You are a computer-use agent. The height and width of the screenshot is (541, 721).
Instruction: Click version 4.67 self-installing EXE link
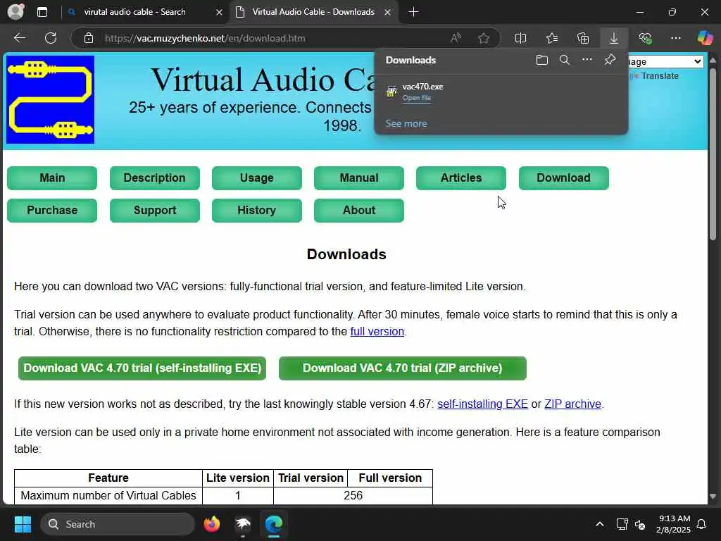(482, 404)
